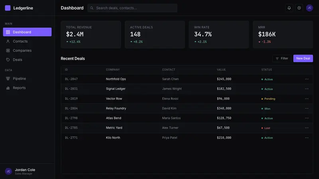
Task: Open the JC avatar in the header
Action: [309, 8]
